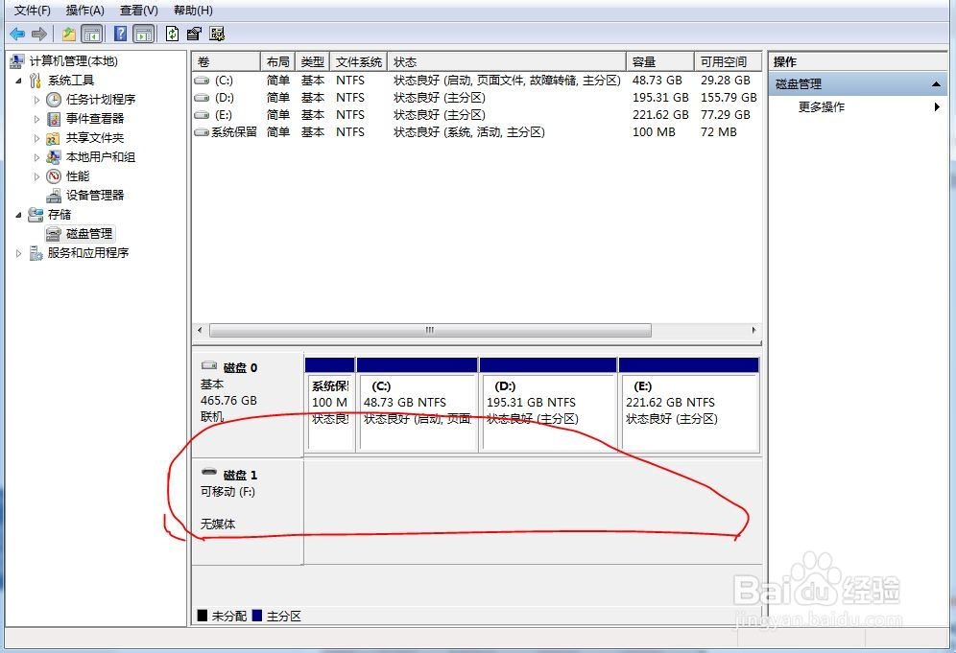Screen dimensions: 956x653
Task: Select 磁盘管理 in the tree
Action: 89,234
